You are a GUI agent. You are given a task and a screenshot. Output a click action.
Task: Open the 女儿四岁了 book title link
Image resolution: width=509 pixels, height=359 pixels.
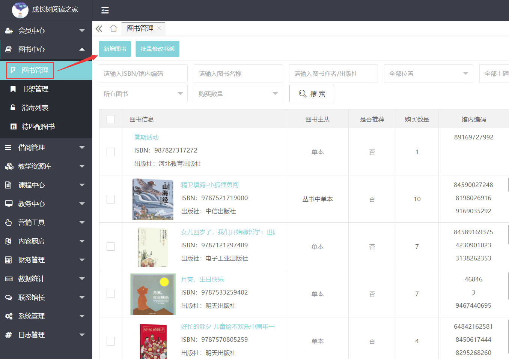pos(228,232)
